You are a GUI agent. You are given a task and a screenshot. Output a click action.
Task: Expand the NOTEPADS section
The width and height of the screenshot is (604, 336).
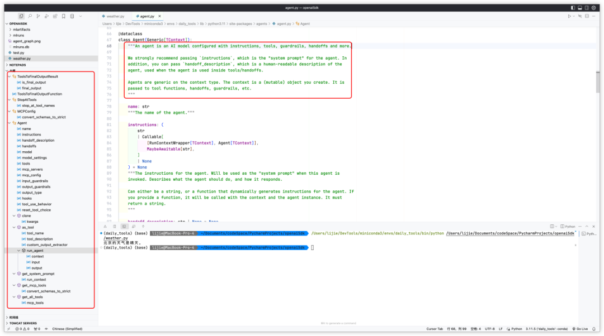click(17, 65)
